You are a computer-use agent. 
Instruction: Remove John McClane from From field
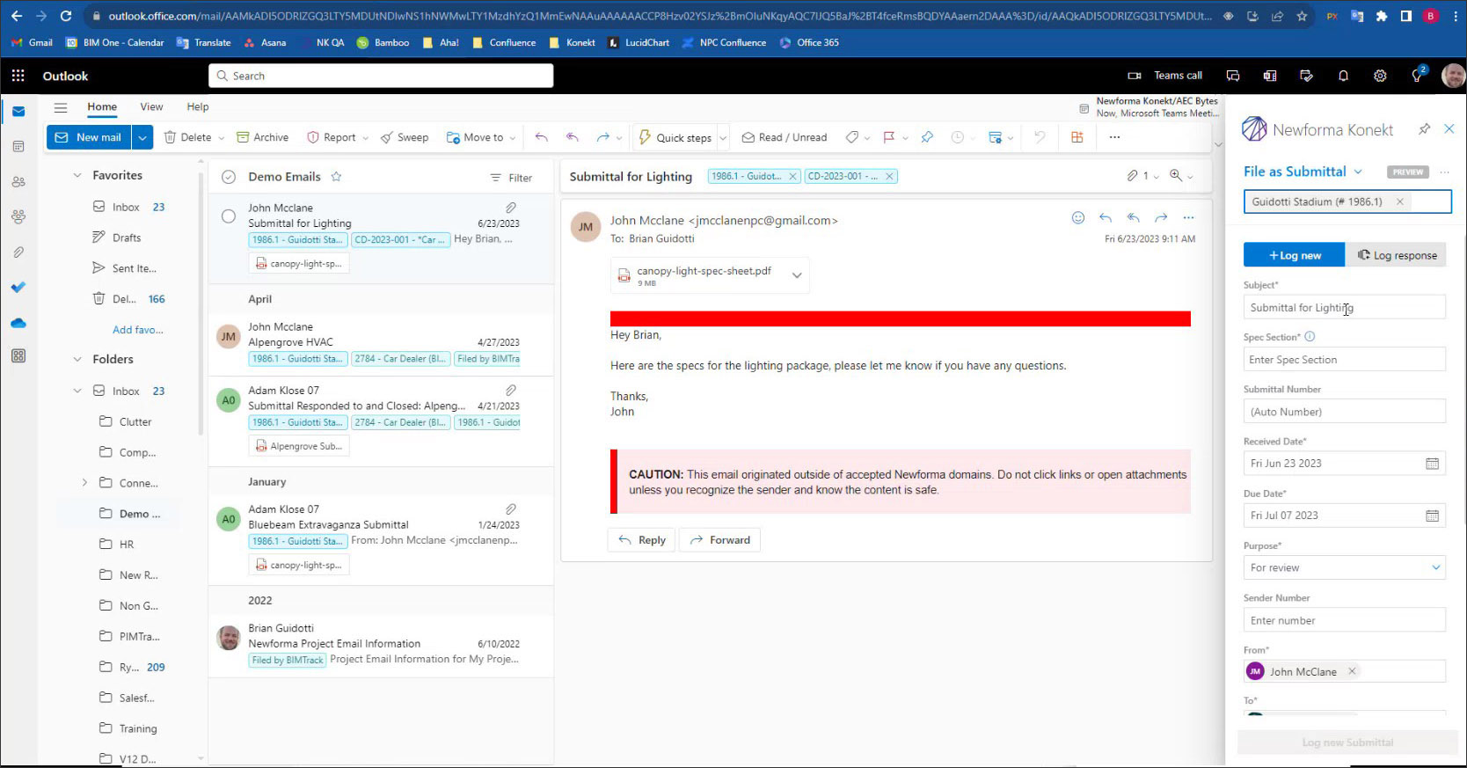pos(1352,671)
